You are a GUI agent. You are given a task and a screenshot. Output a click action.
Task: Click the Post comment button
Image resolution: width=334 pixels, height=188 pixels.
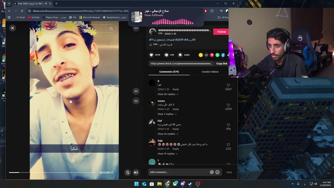(x=229, y=172)
